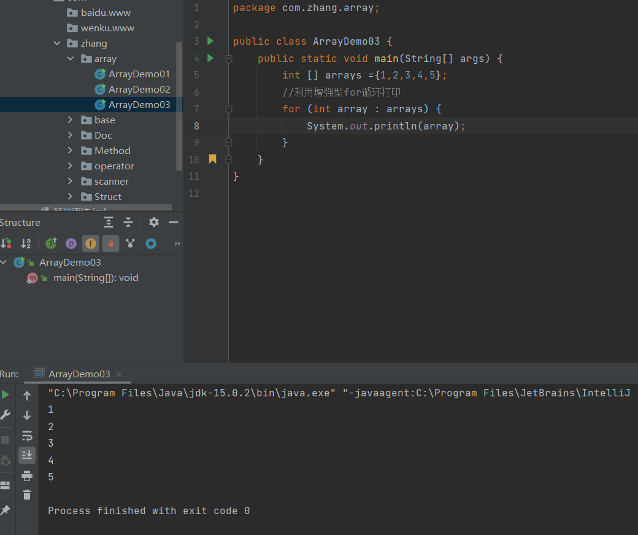Select main(String[]): void in Structure
The width and height of the screenshot is (638, 535).
pos(96,277)
